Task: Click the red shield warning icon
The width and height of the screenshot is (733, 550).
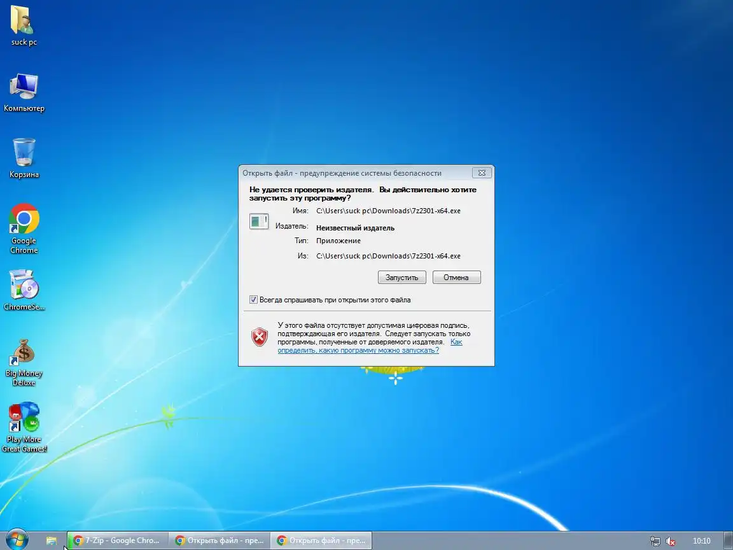Action: pos(260,337)
